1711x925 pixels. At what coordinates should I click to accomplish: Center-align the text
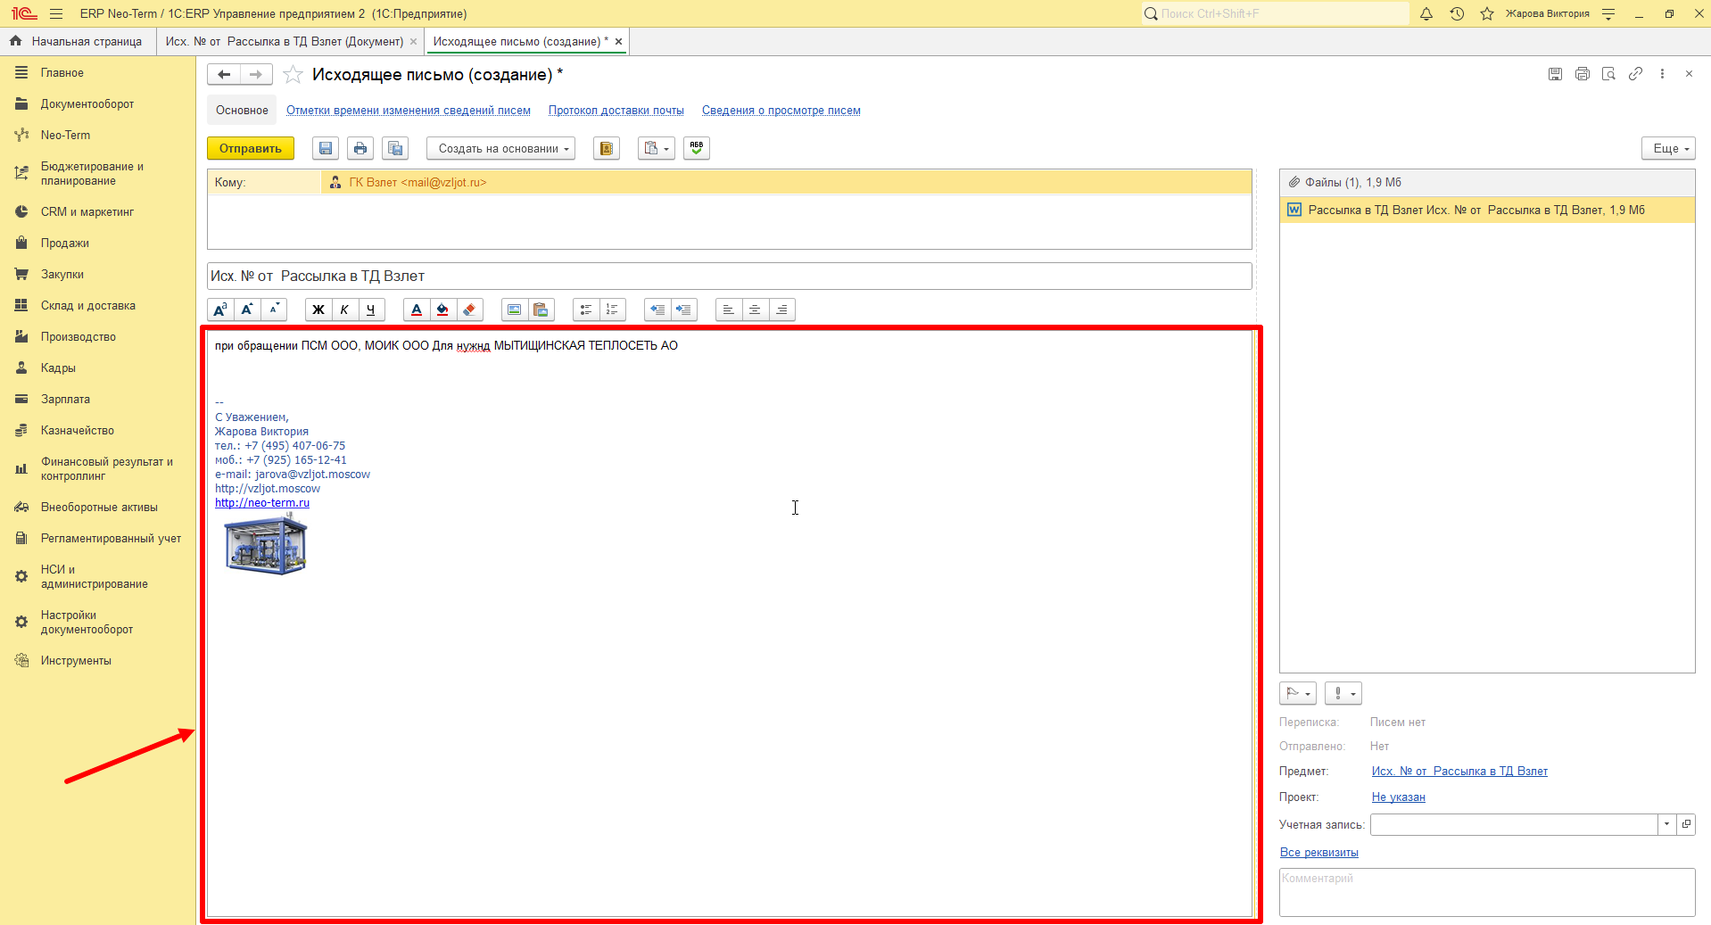(756, 310)
